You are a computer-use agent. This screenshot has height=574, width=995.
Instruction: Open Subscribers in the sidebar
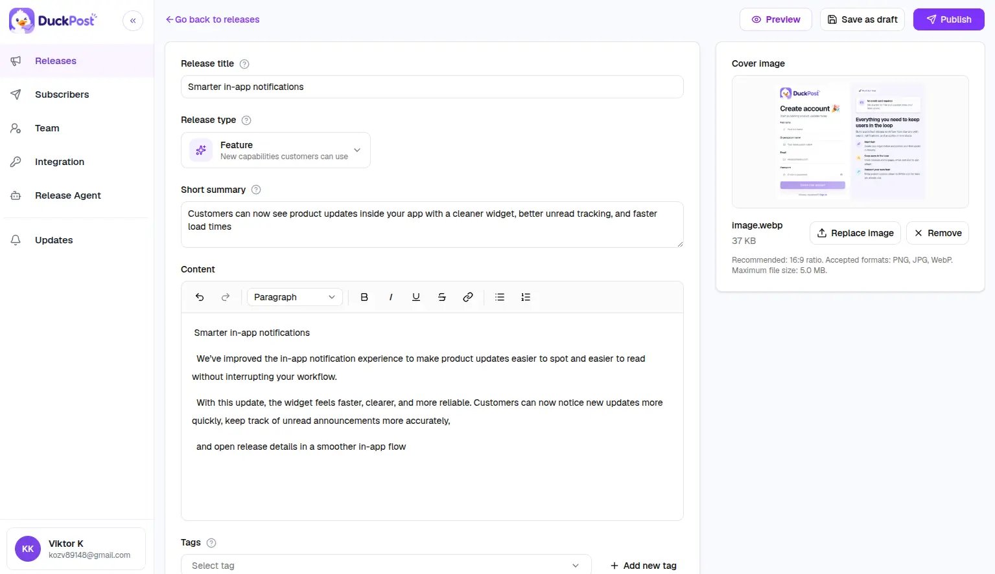[76, 94]
